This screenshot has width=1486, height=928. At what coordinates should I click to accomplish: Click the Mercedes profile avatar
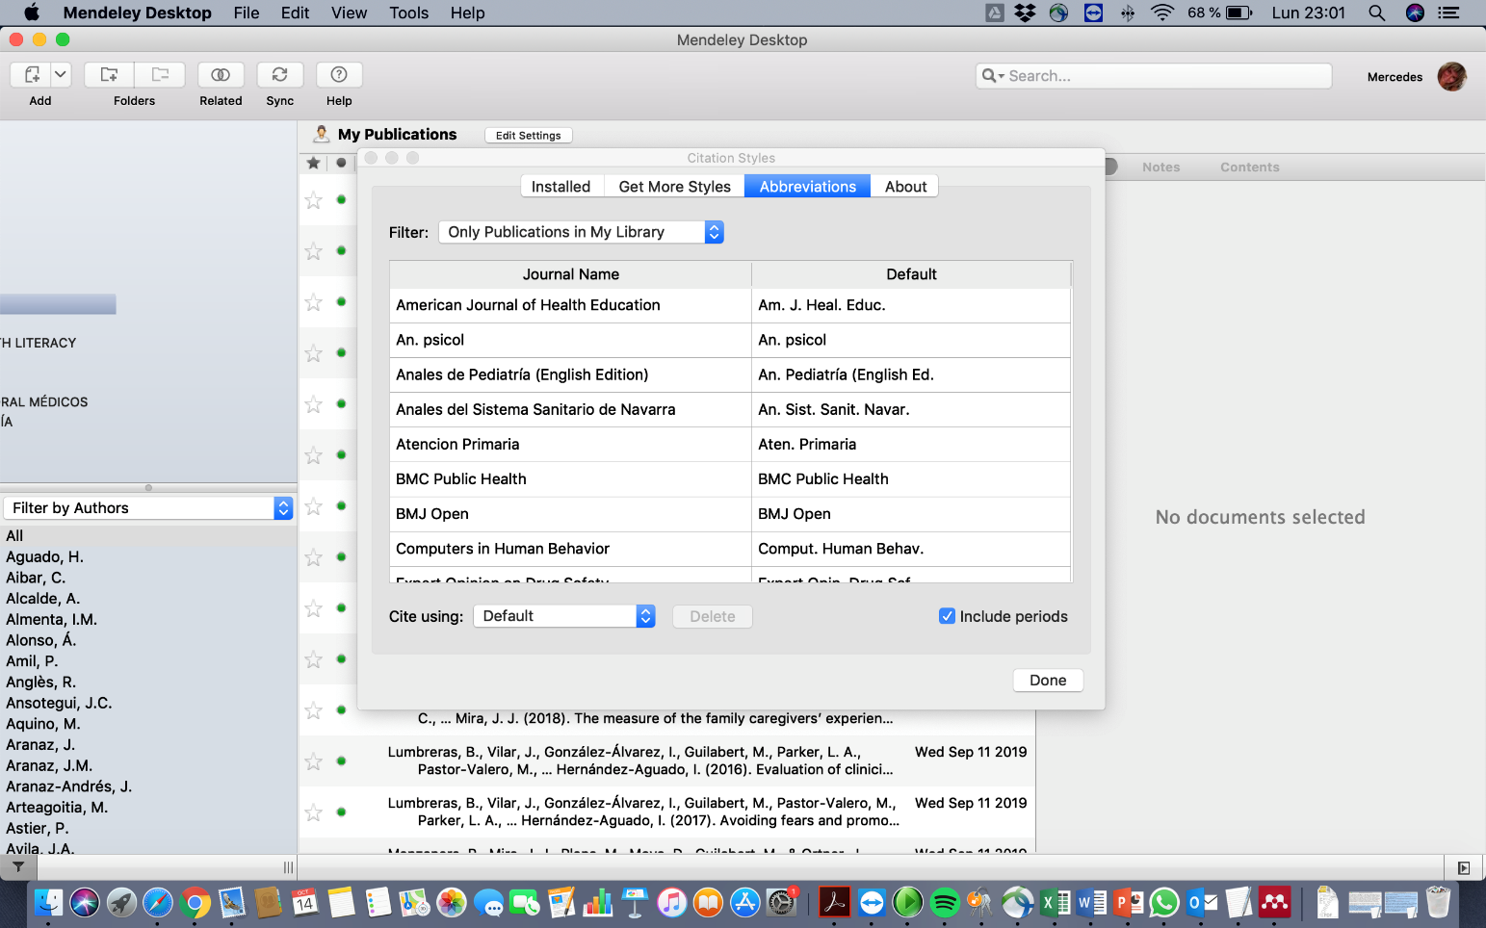[1451, 76]
